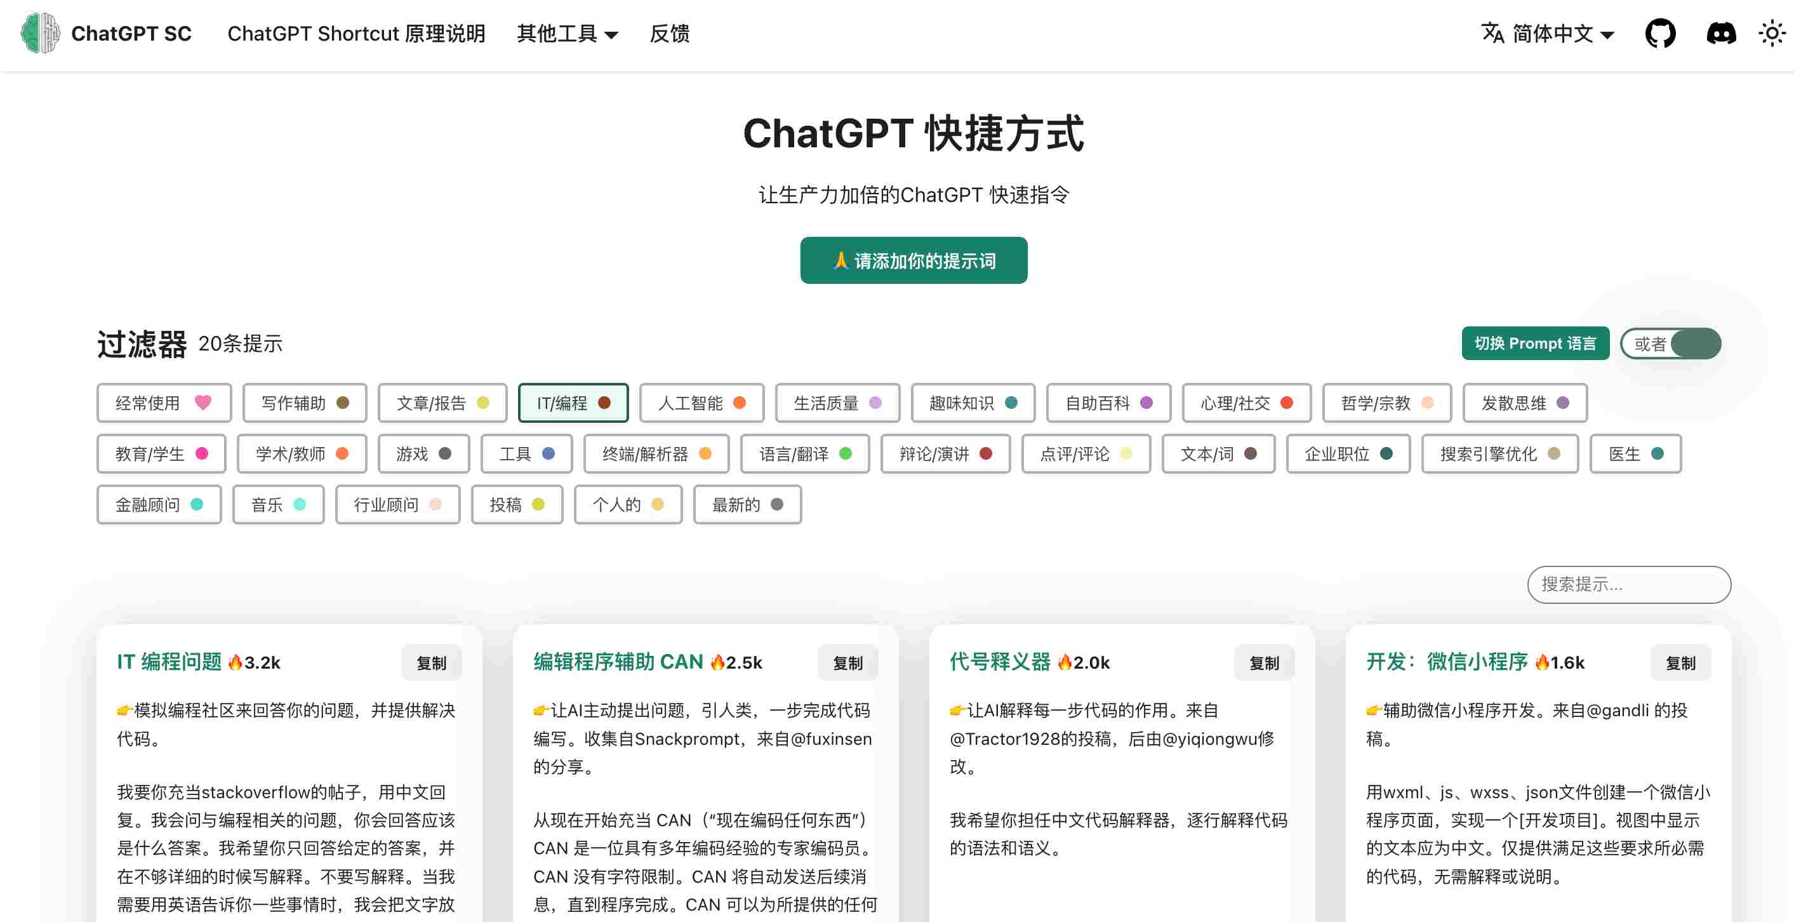
Task: Click the translate language icon
Action: 1492,33
